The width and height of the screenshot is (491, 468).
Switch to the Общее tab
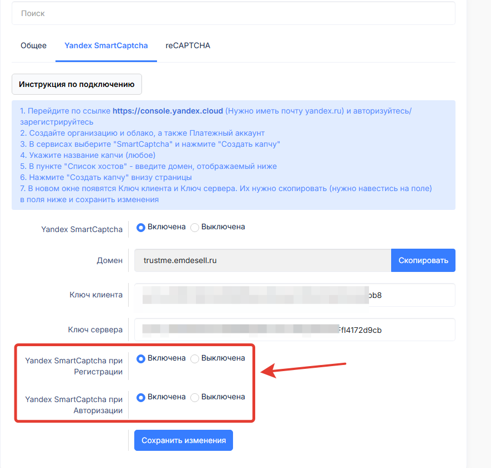click(33, 45)
